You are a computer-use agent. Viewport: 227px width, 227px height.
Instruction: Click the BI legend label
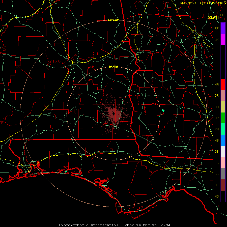[216, 185]
